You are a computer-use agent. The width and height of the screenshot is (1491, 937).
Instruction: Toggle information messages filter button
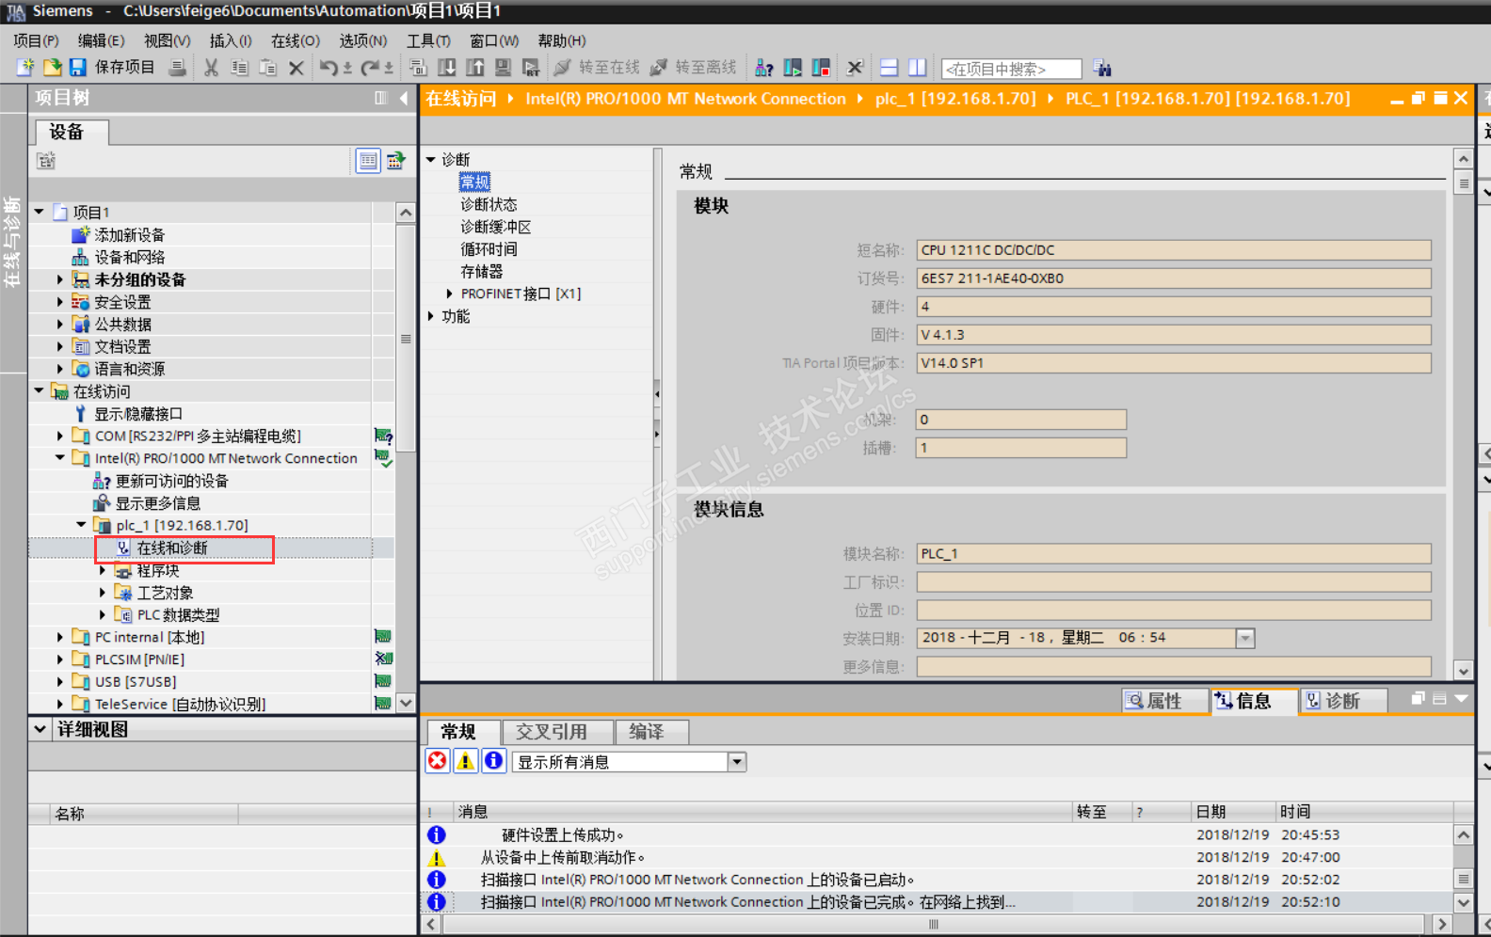493,761
